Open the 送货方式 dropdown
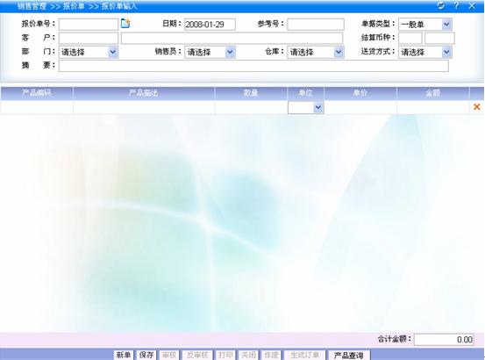This screenshot has height=360, width=485. pyautogui.click(x=425, y=52)
